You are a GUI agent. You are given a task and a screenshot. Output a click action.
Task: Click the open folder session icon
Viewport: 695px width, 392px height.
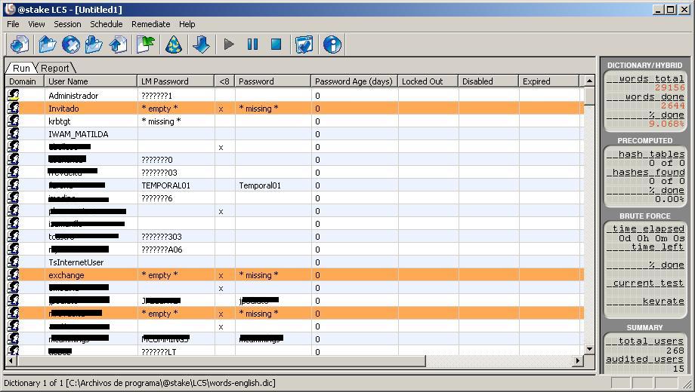tap(48, 45)
